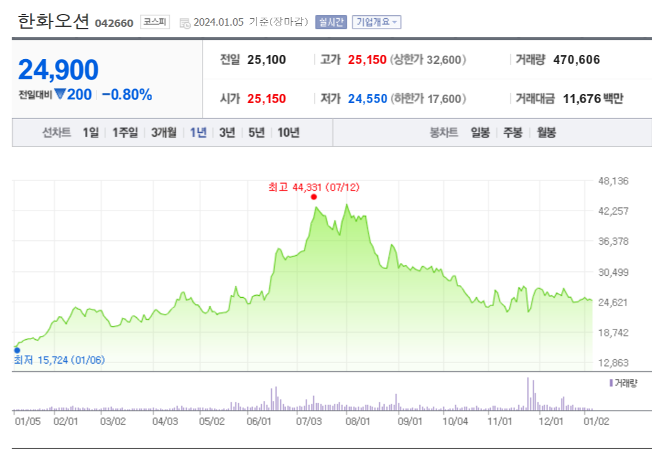Viewport: 652px width, 449px height.
Task: Switch to the 주봉 candle chart
Action: pos(513,132)
